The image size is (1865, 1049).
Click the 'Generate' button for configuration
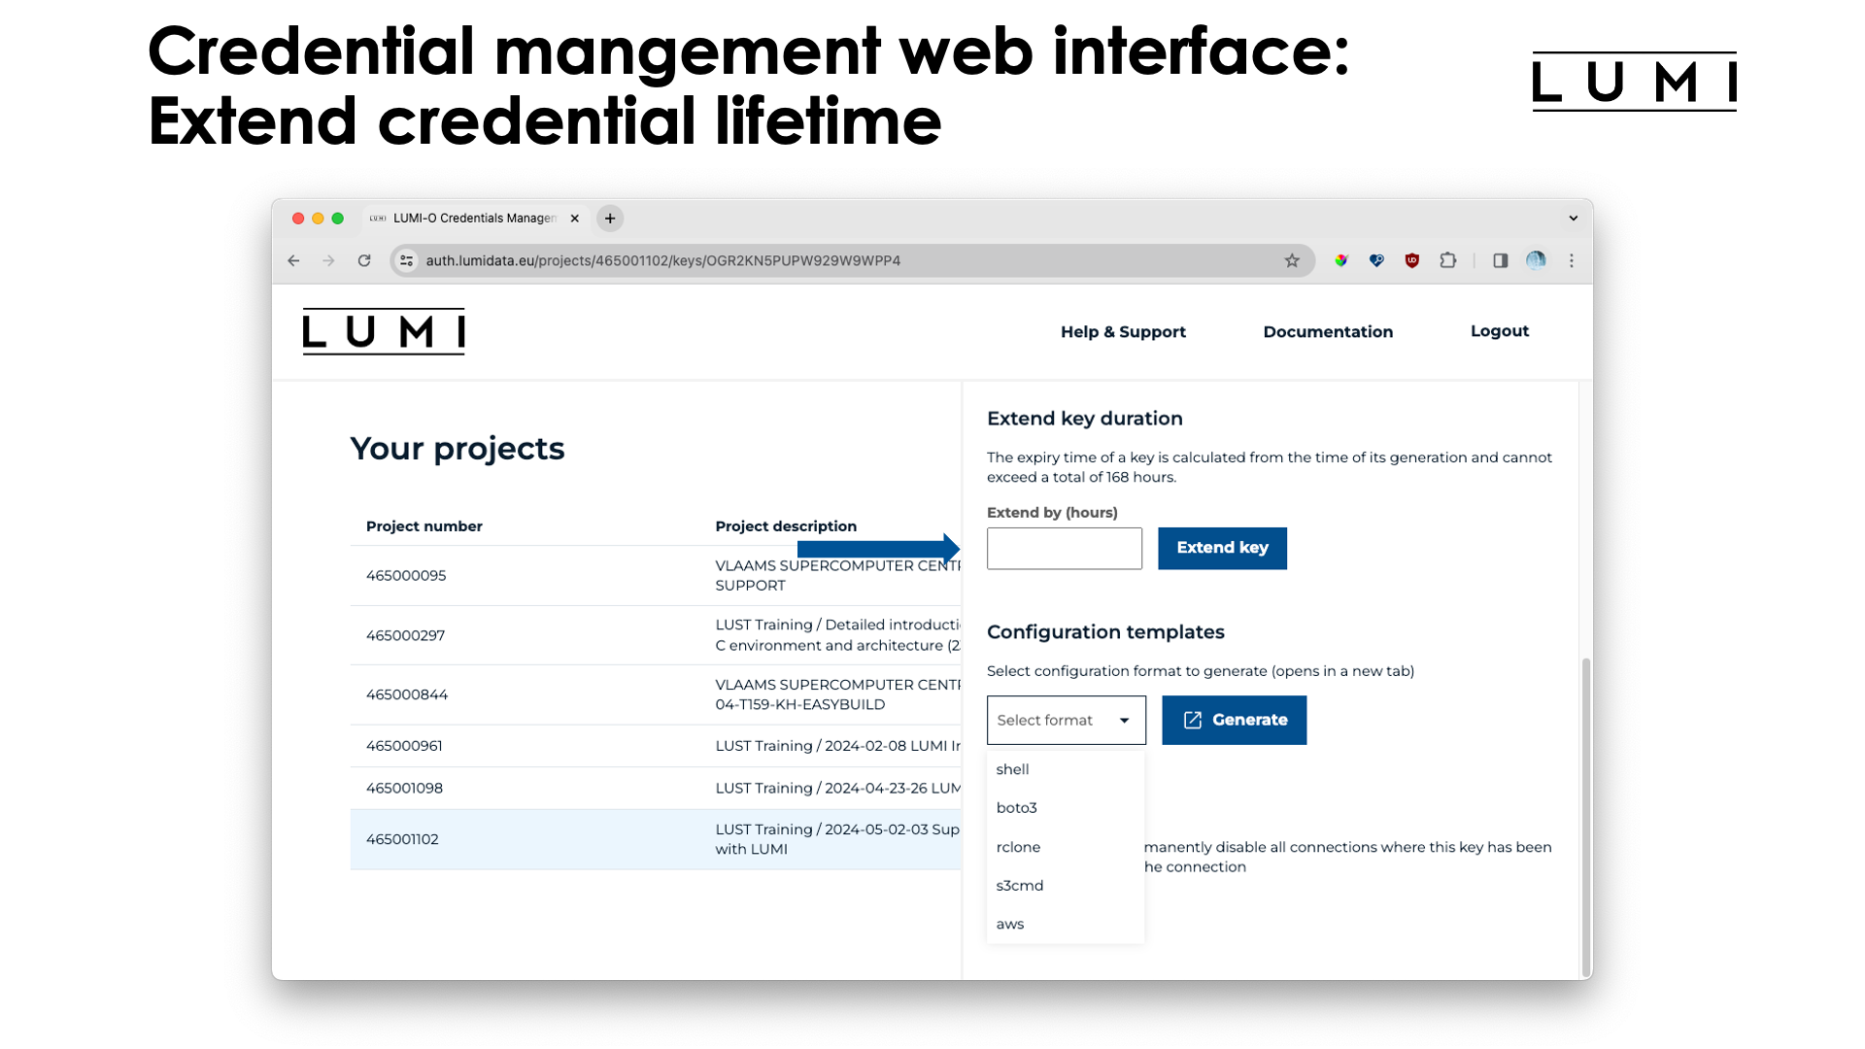(x=1233, y=720)
